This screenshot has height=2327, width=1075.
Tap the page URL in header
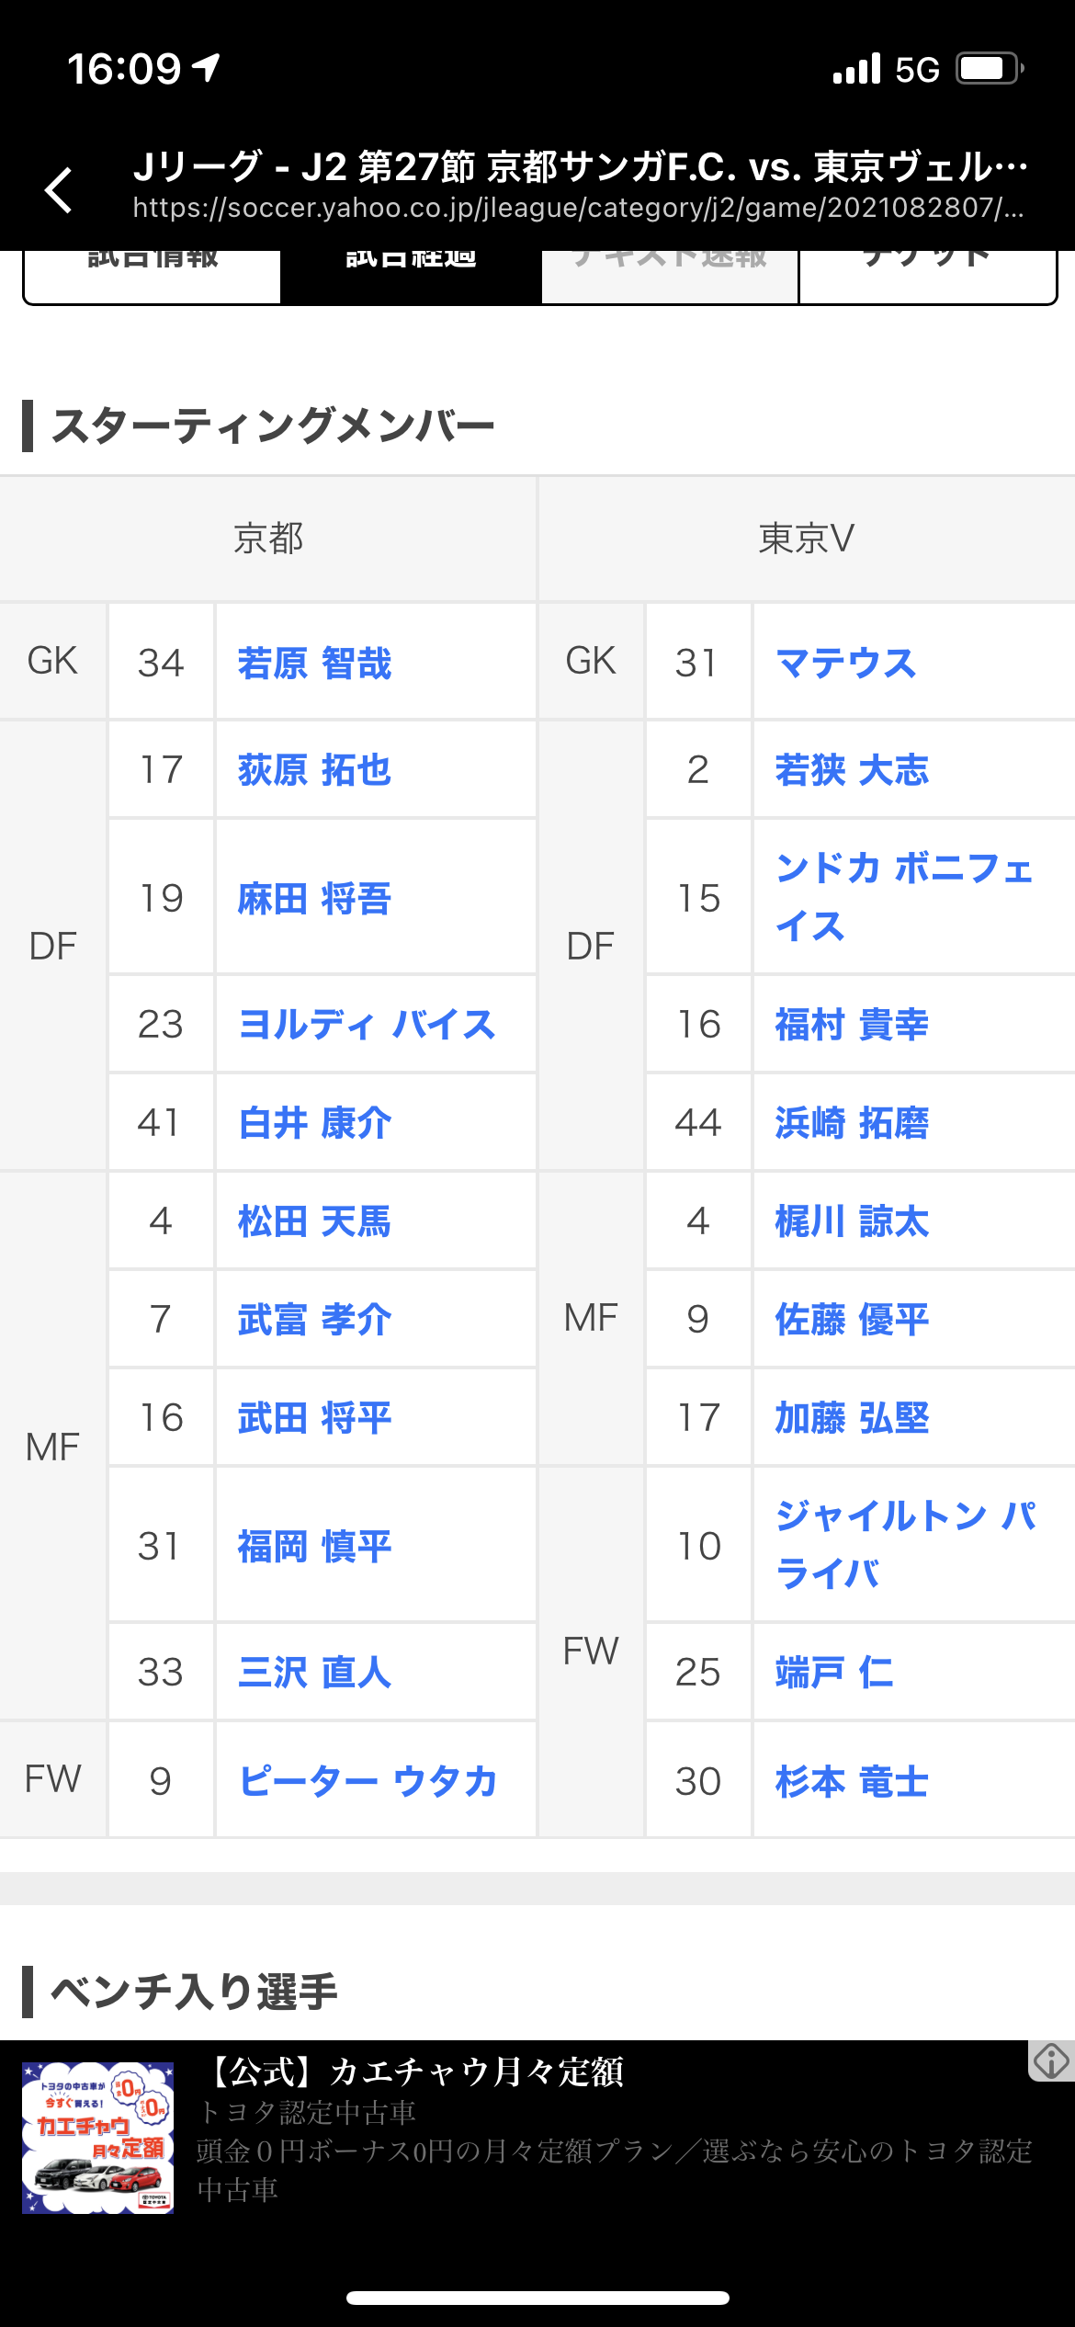click(577, 209)
